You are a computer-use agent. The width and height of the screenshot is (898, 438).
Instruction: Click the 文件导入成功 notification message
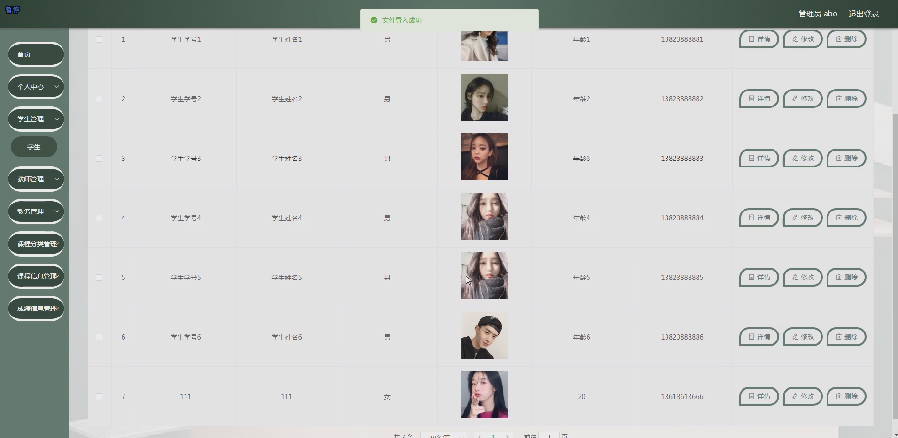[449, 20]
